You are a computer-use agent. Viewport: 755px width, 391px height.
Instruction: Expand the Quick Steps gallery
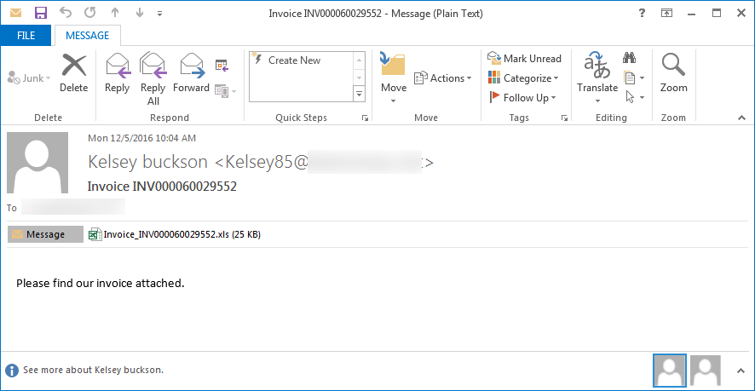pyautogui.click(x=360, y=95)
